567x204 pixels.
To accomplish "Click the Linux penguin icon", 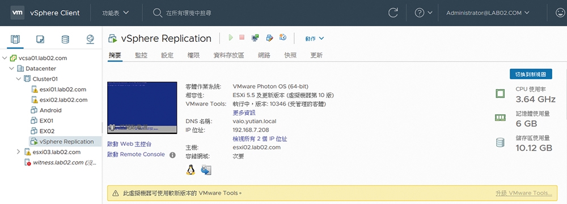I will [x=191, y=170].
